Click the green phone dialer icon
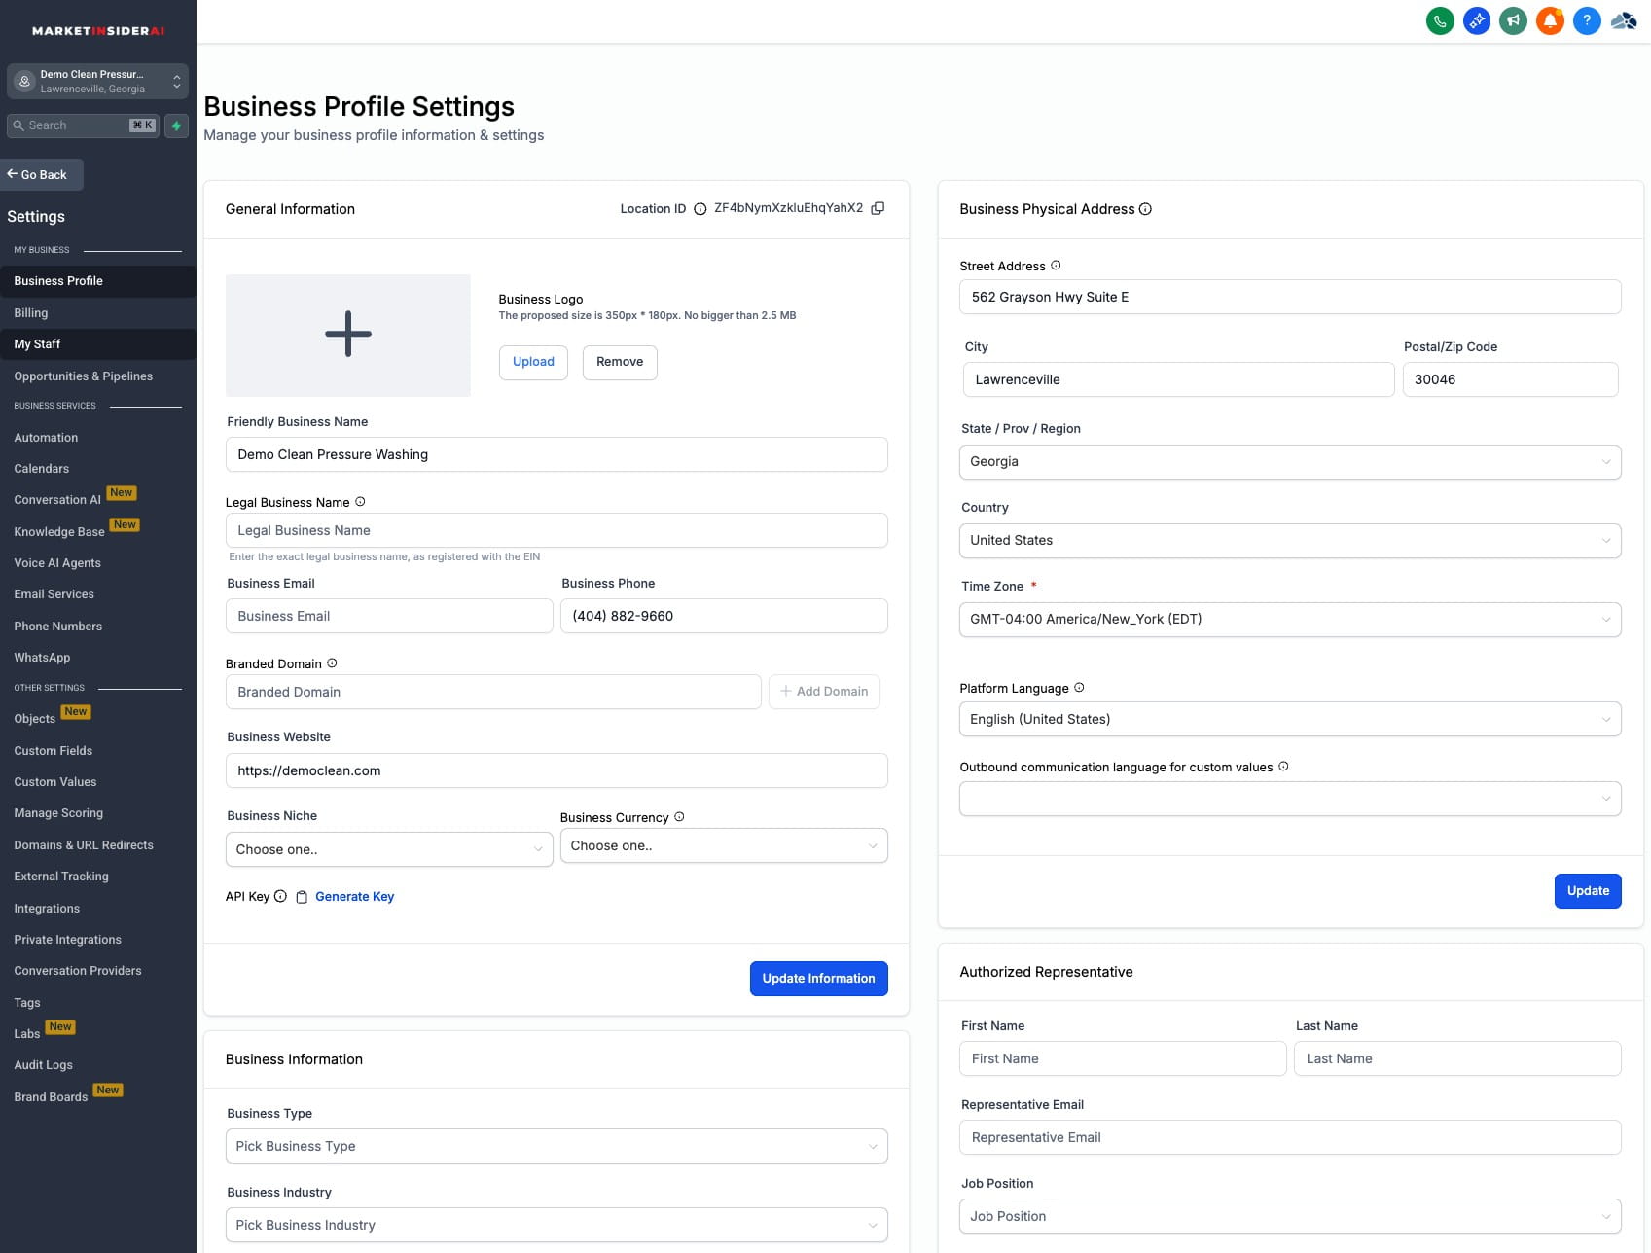Screen dimensions: 1651x1253 point(1440,20)
